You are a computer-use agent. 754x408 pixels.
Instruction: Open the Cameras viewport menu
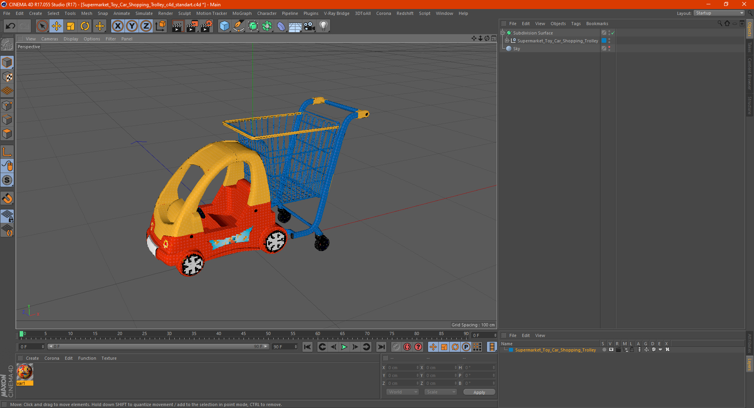[x=49, y=39]
